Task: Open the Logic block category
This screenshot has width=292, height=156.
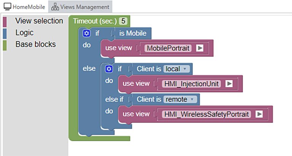Action: [x=24, y=33]
